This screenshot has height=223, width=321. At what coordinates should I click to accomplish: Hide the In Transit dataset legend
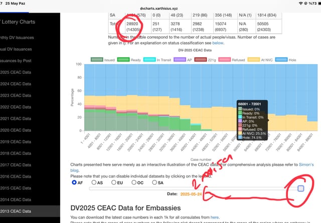pyautogui.click(x=149, y=60)
